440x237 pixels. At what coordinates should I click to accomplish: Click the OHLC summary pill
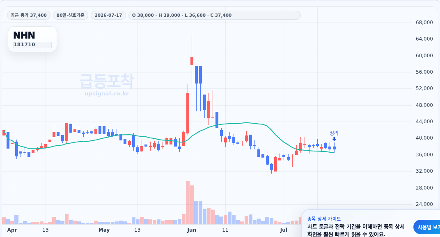point(214,15)
